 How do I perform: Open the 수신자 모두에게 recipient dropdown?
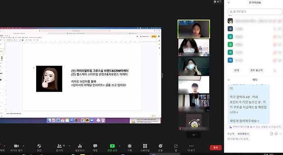click(243, 133)
